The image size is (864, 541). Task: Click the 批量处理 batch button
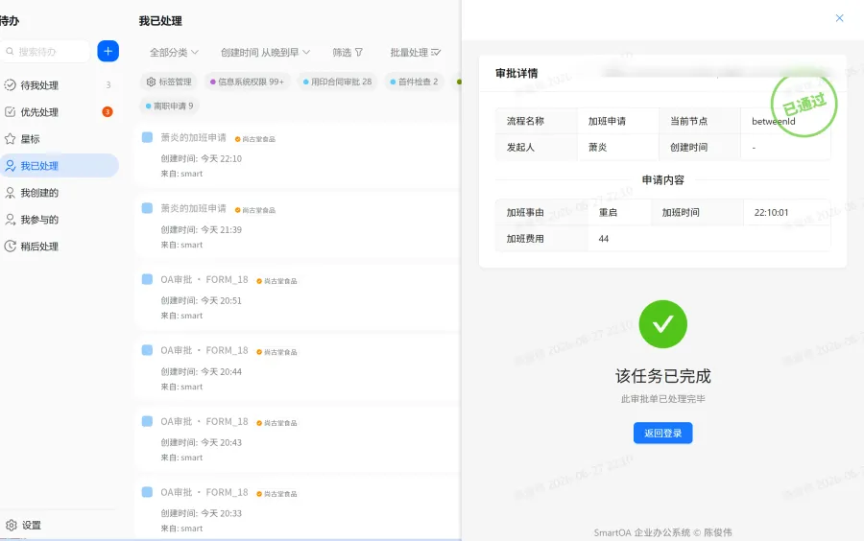point(416,53)
